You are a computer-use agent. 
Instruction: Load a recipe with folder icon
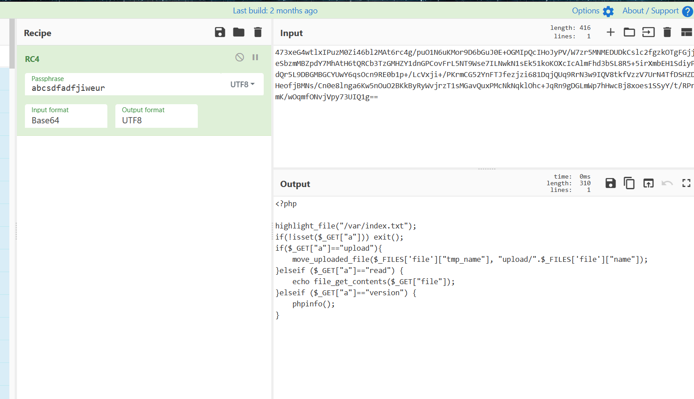tap(239, 32)
